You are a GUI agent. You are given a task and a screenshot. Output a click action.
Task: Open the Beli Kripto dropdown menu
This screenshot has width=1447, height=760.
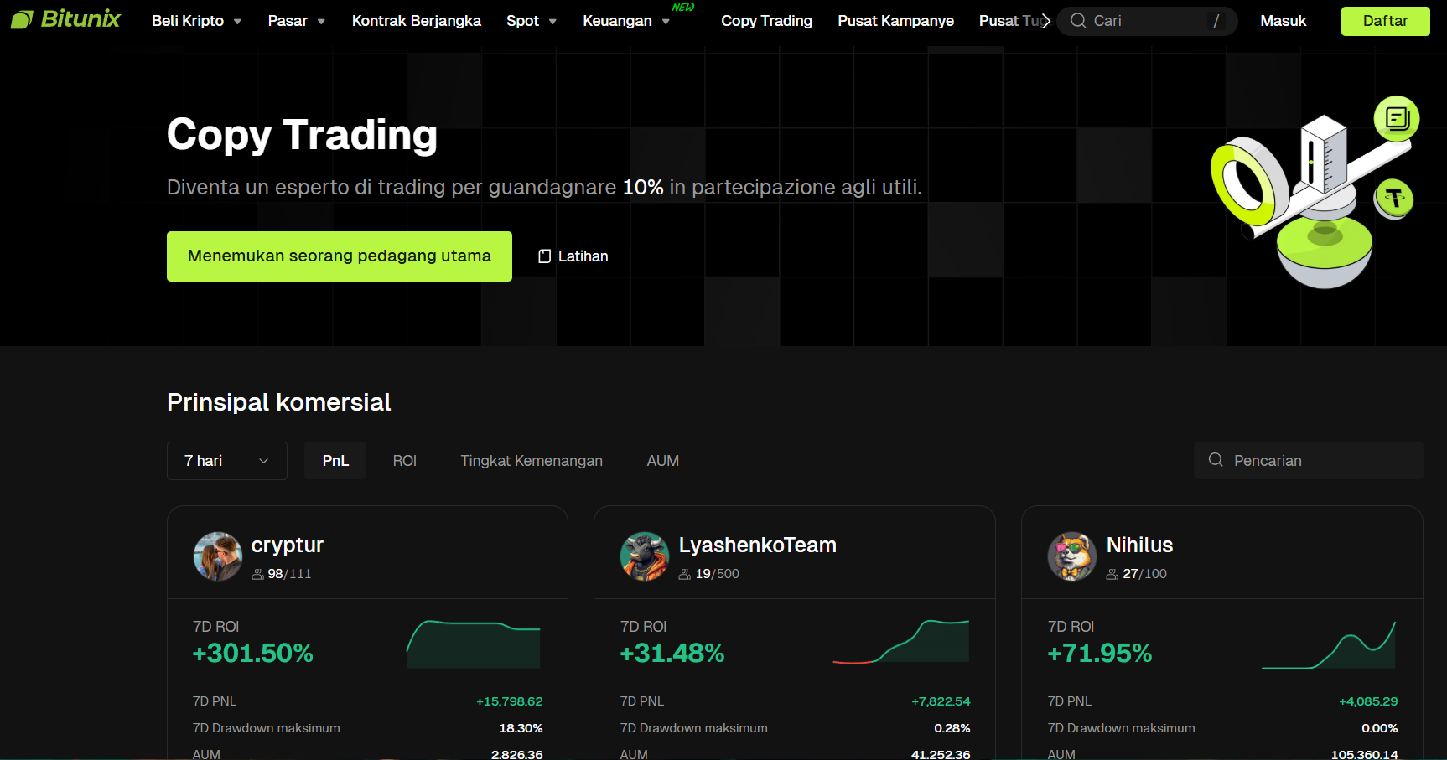tap(197, 21)
